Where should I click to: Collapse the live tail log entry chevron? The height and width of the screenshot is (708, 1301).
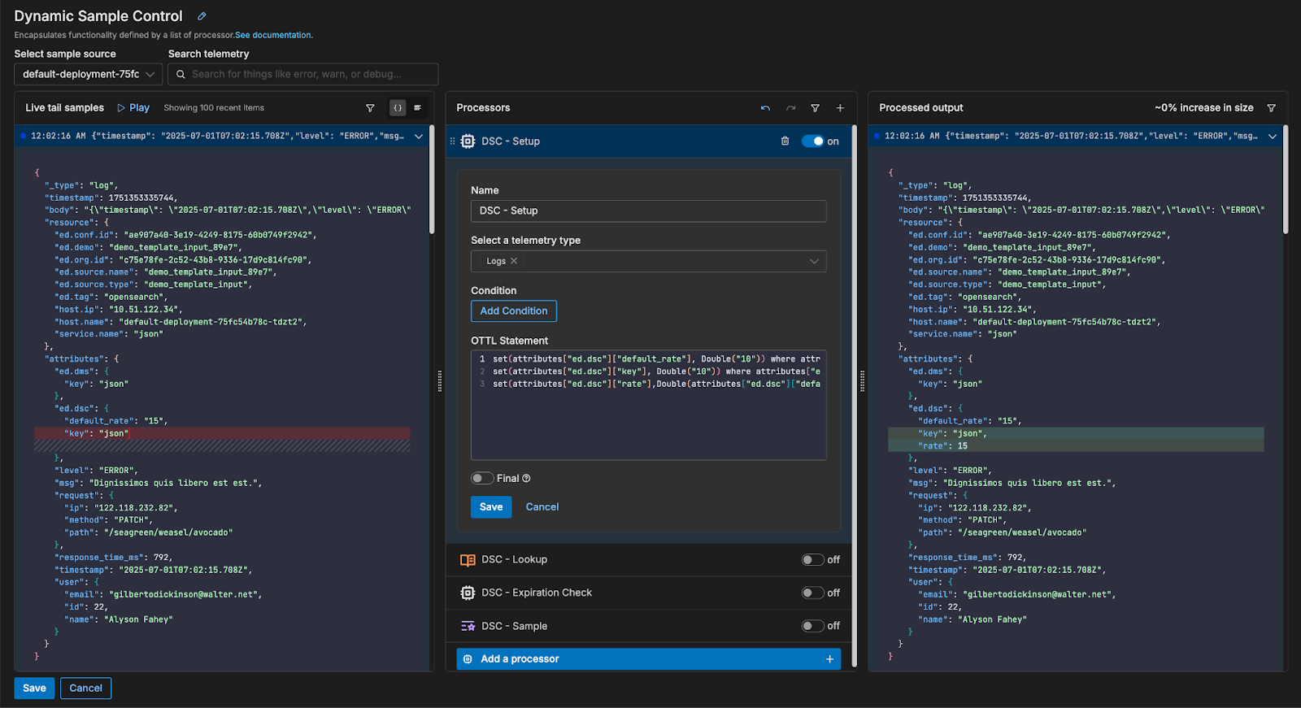(x=419, y=137)
